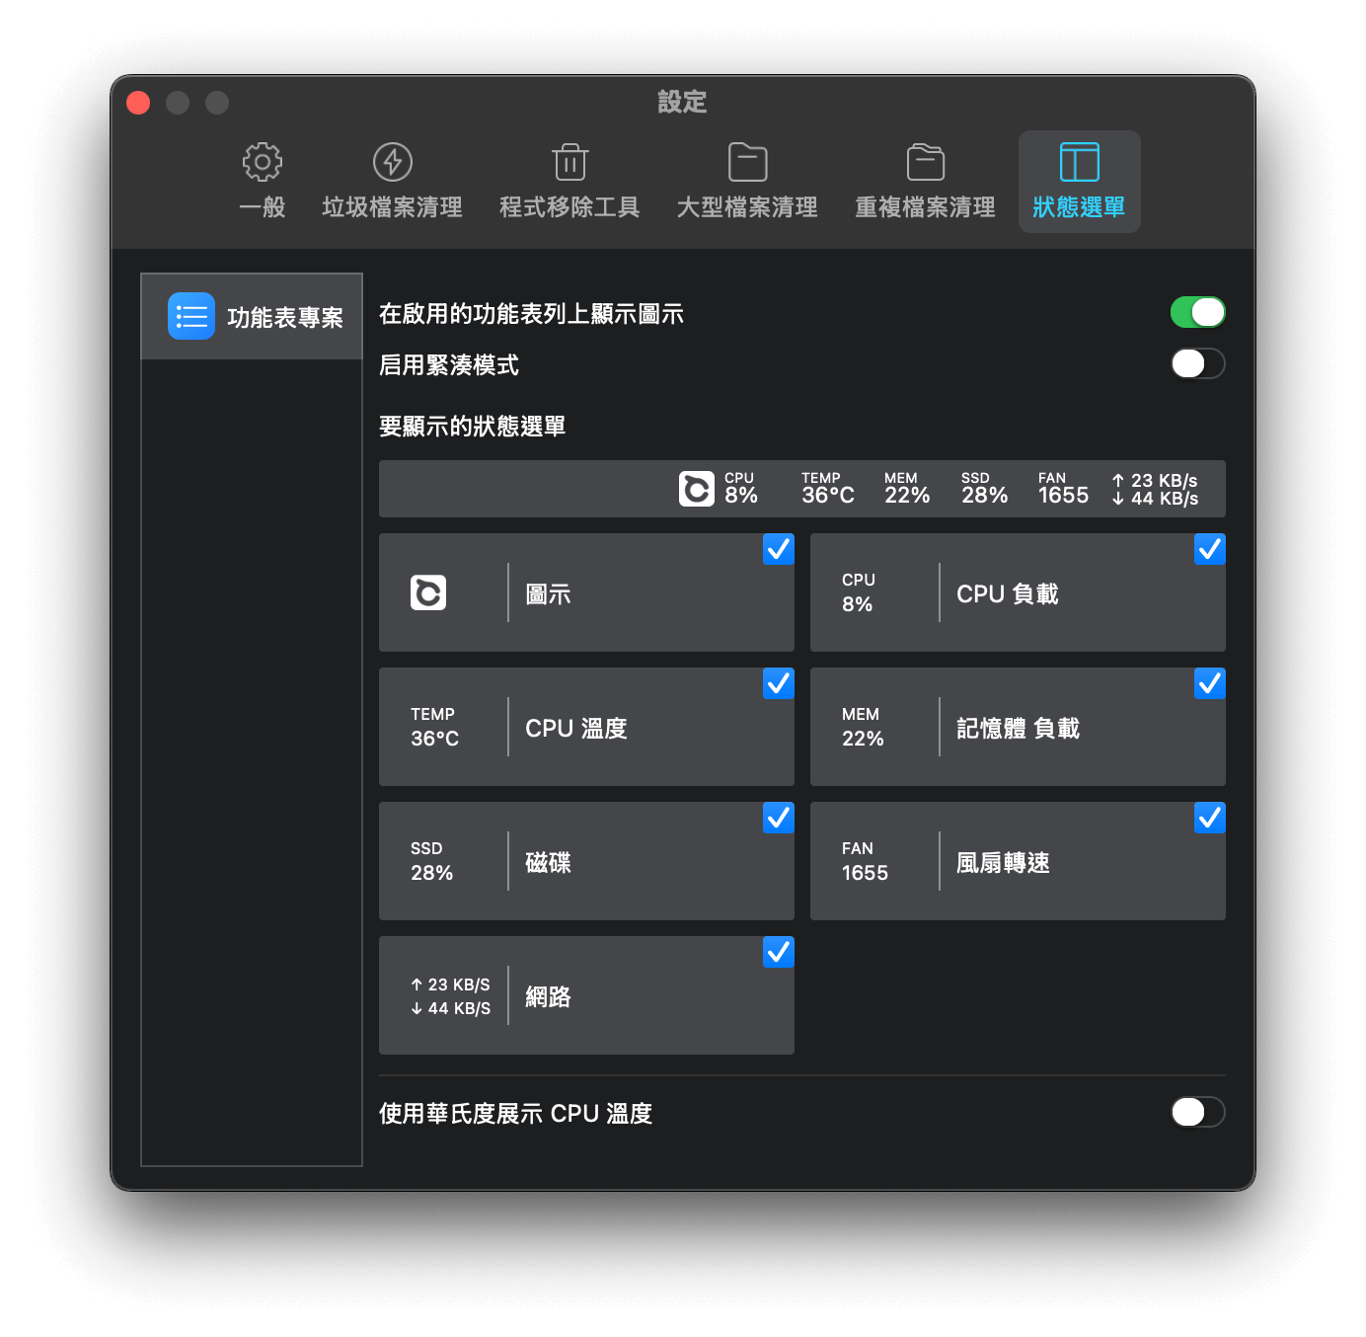Click the CPU 8% value in CPU 負載 card
The image size is (1366, 1337).
859,592
